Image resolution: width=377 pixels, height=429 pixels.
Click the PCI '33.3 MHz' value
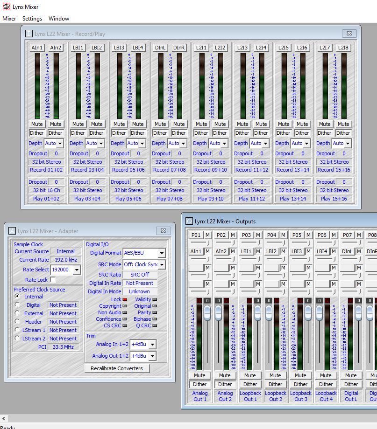tap(64, 347)
